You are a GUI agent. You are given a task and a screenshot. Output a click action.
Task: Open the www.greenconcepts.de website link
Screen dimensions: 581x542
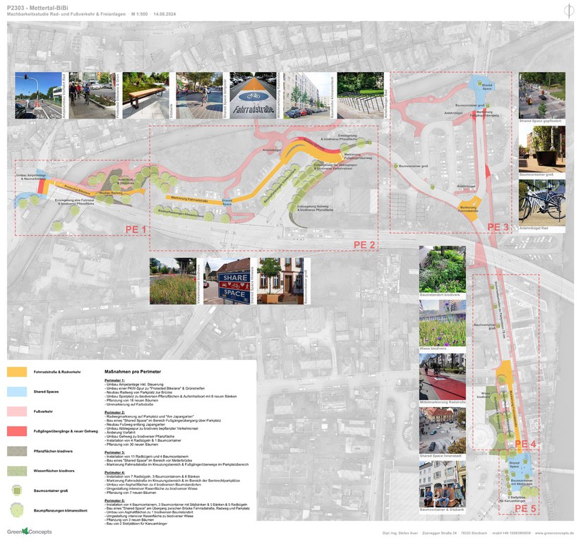[554, 534]
